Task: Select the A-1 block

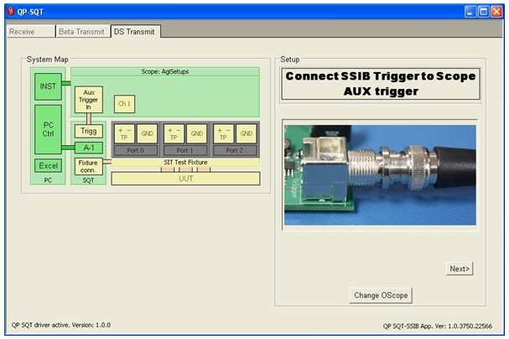Action: [x=89, y=148]
